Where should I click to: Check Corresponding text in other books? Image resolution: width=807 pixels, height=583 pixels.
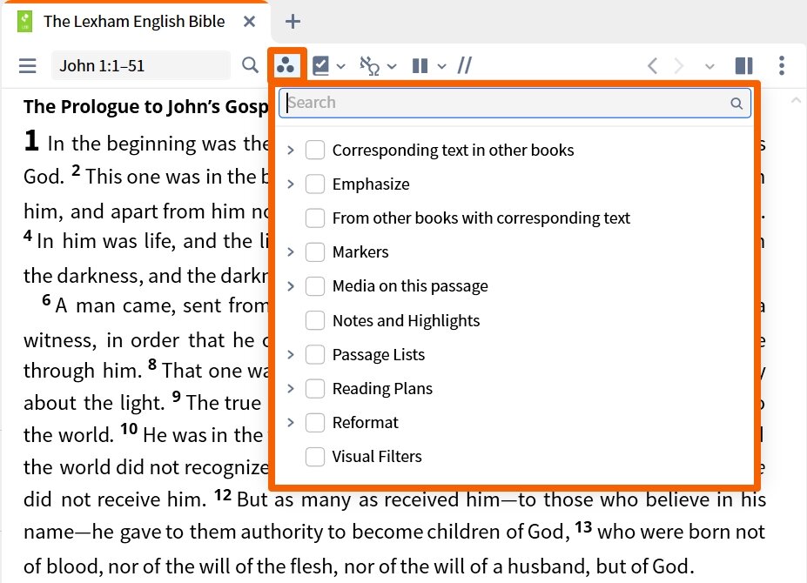(315, 151)
